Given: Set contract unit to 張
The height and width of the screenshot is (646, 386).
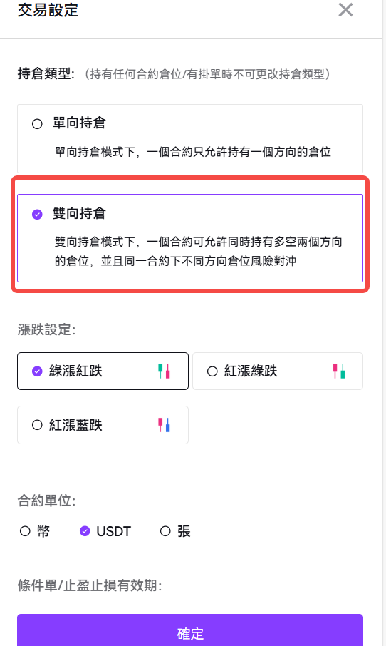Looking at the screenshot, I should coord(165,531).
